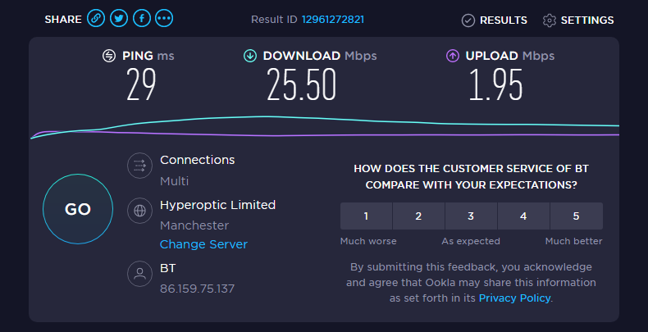Rate BT customer service 3
Screen dimensions: 648x332
click(471, 216)
